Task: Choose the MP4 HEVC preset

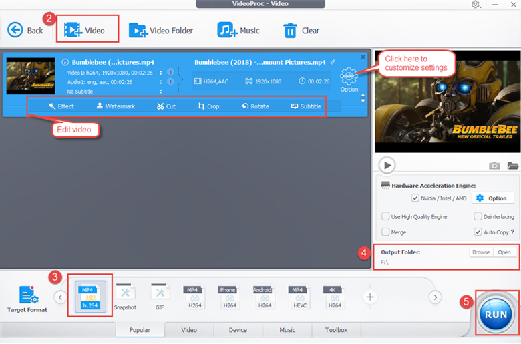Action: click(x=299, y=297)
